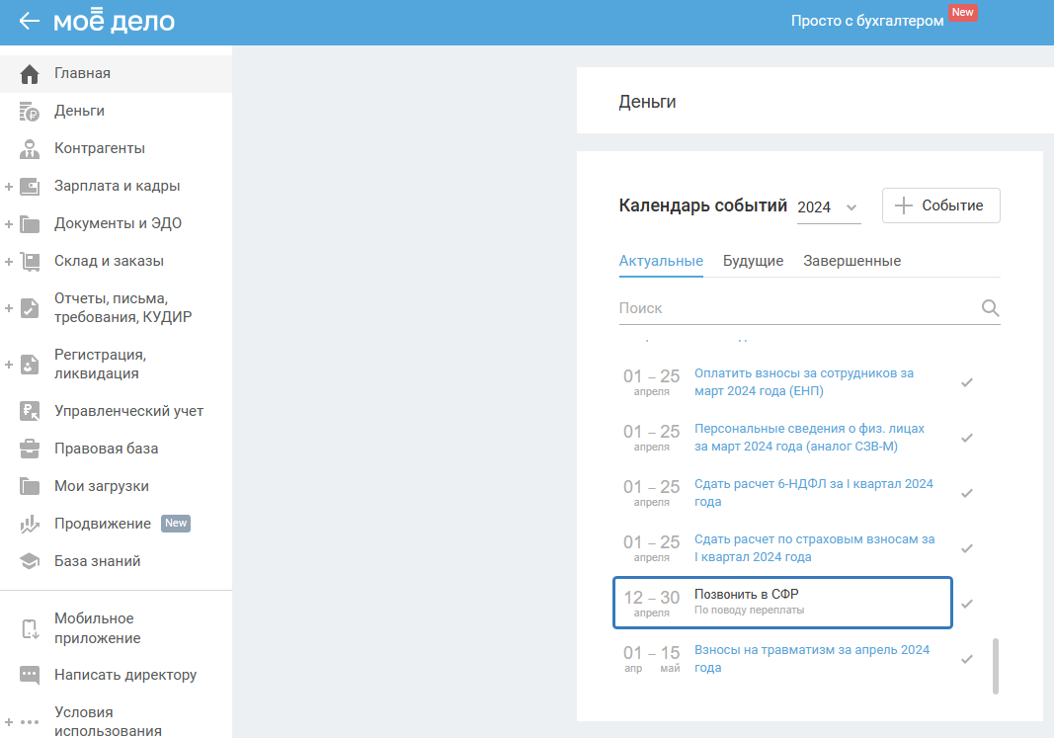Check off the 6-НДФЛ report event
The height and width of the screenshot is (738, 1054).
pos(967,493)
